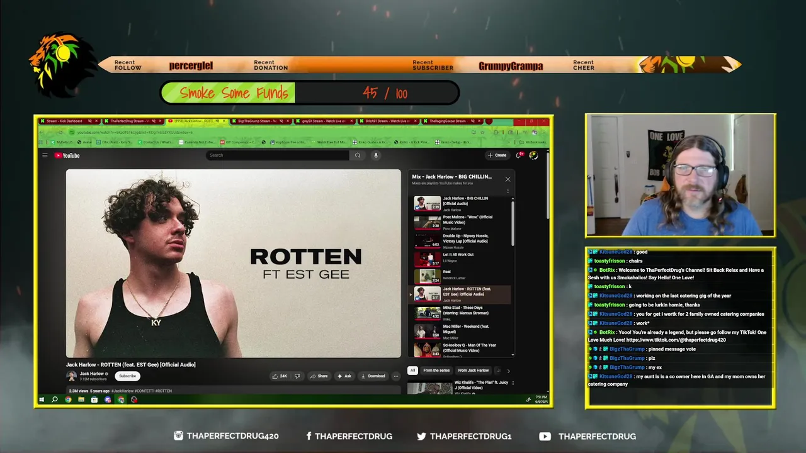
Task: Dislike the ROTTEN video
Action: pyautogui.click(x=297, y=376)
